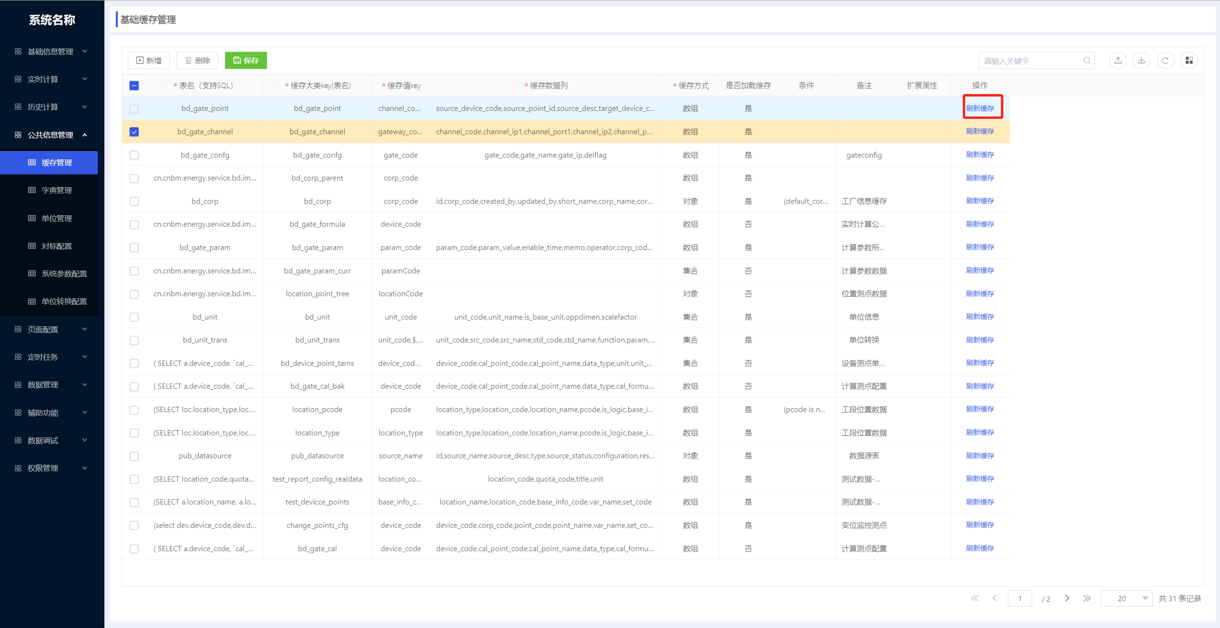Expand the 数据调试 menu chevron
1220x628 pixels.
85,440
